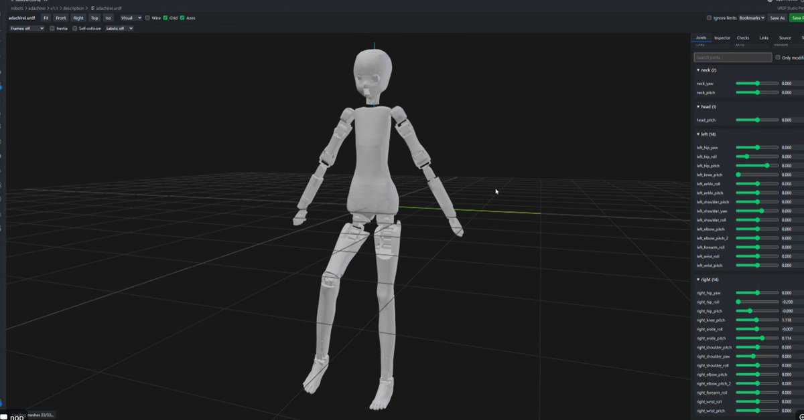Click the left_wrist_pitch joint label
The image size is (804, 420).
tap(710, 266)
